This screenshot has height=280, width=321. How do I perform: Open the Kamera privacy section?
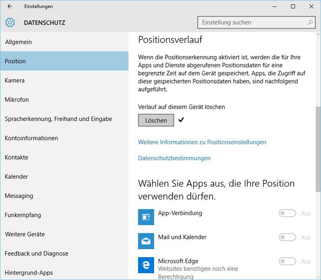coord(64,80)
